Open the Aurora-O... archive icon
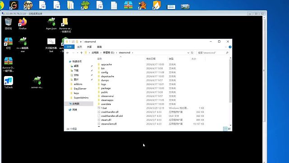This screenshot has height=163, width=289. click(8, 64)
